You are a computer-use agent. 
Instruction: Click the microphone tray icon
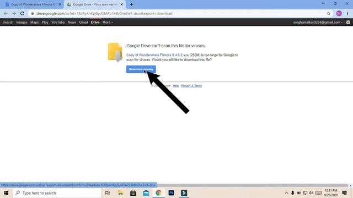(x=293, y=193)
